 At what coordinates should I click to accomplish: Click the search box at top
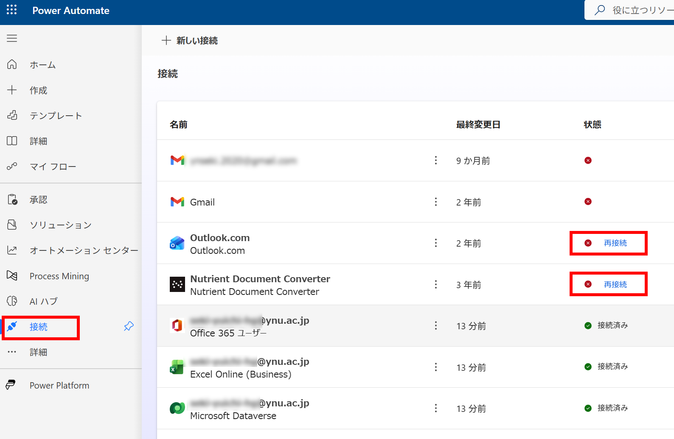click(x=637, y=10)
